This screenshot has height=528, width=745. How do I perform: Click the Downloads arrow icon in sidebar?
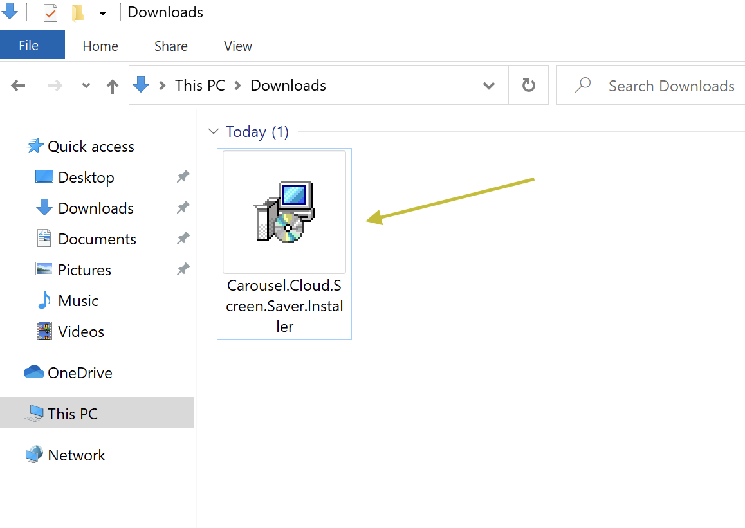[x=44, y=208]
